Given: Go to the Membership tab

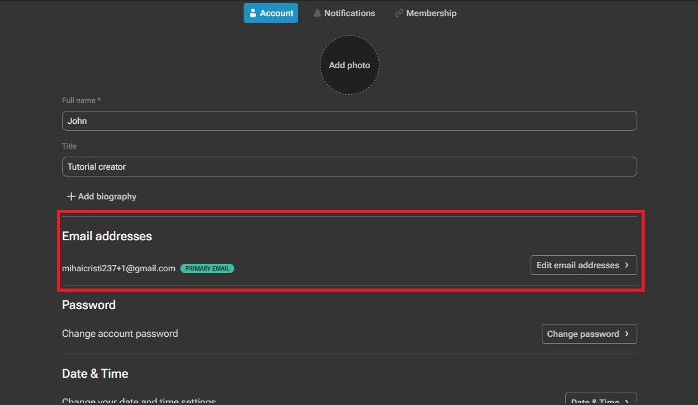Looking at the screenshot, I should coord(426,13).
